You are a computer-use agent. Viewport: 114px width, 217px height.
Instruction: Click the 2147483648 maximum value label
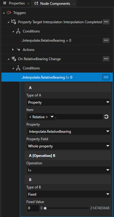pos(100,208)
